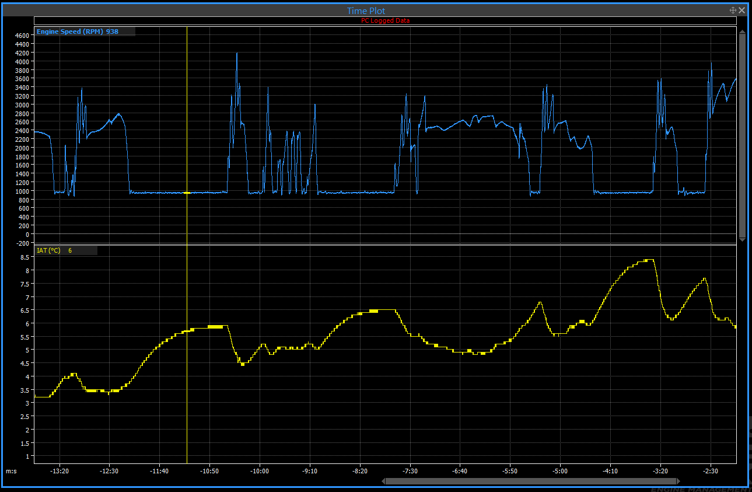
Task: Select the Engine Speed (RPM) channel label
Action: tap(69, 32)
